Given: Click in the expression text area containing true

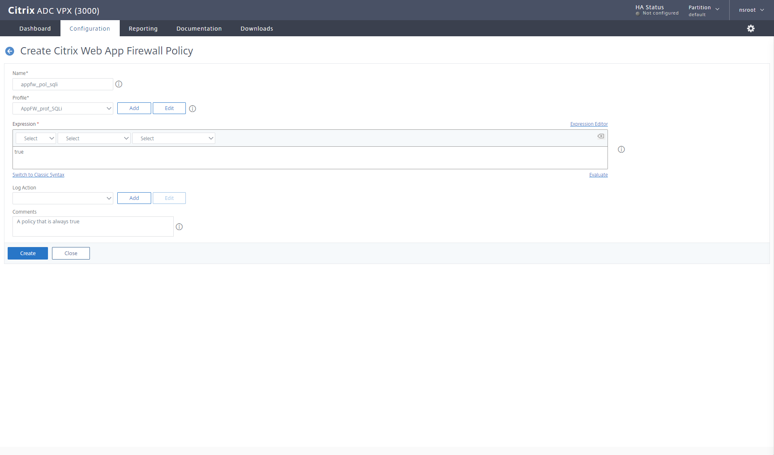Looking at the screenshot, I should tap(310, 158).
